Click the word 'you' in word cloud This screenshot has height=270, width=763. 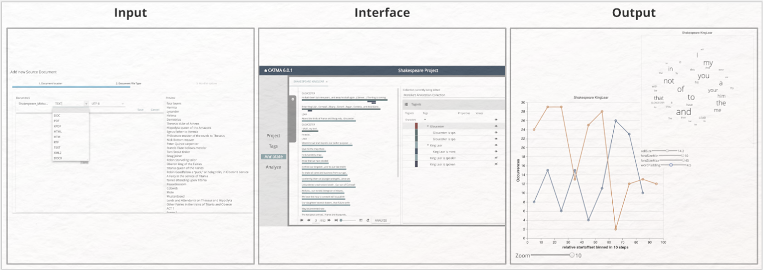pos(703,76)
